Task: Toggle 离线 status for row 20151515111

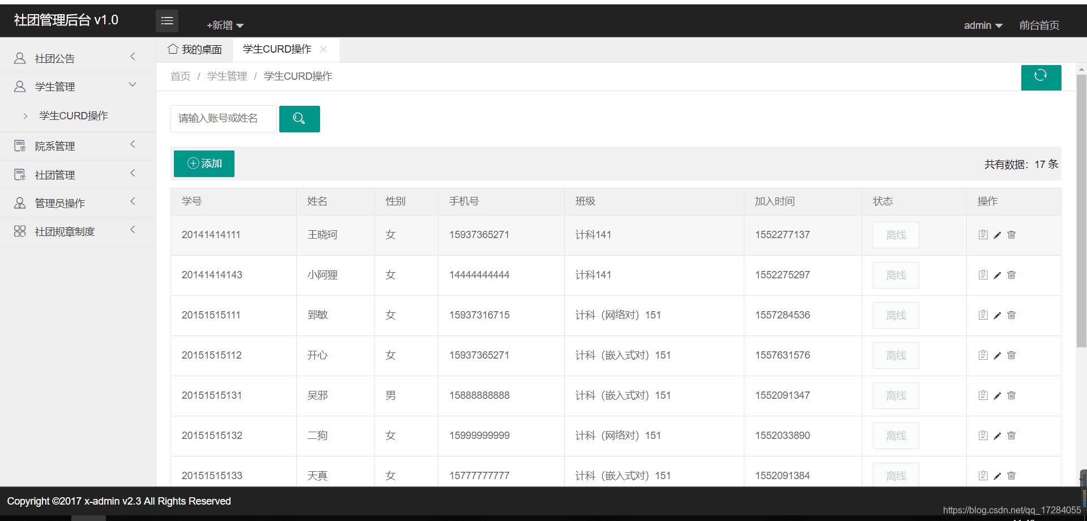Action: click(896, 315)
